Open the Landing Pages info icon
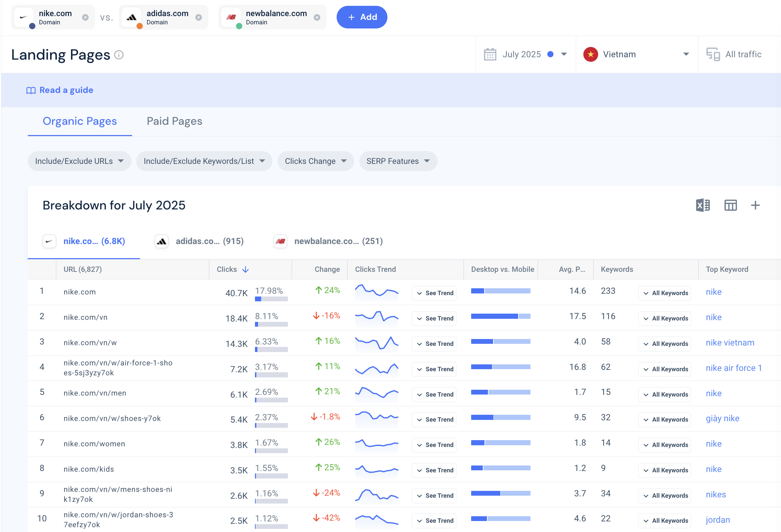The width and height of the screenshot is (781, 532). point(119,55)
